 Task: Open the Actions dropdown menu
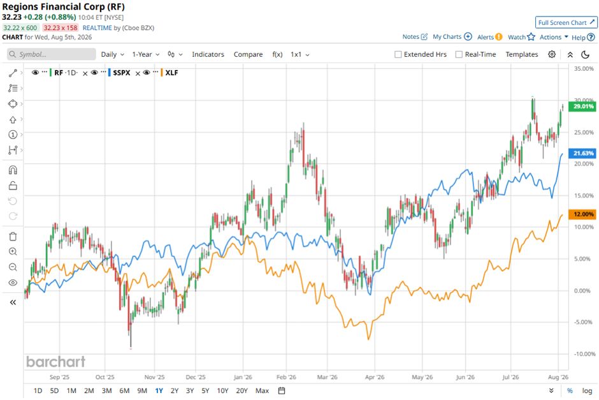[554, 37]
